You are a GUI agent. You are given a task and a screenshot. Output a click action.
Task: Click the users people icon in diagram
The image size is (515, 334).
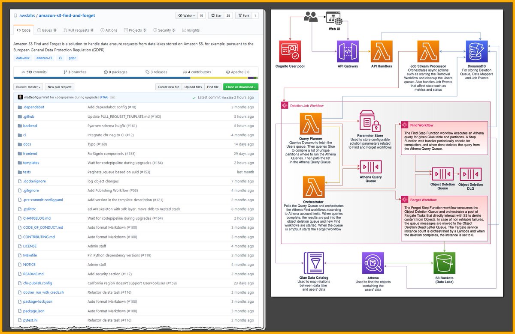311,16
